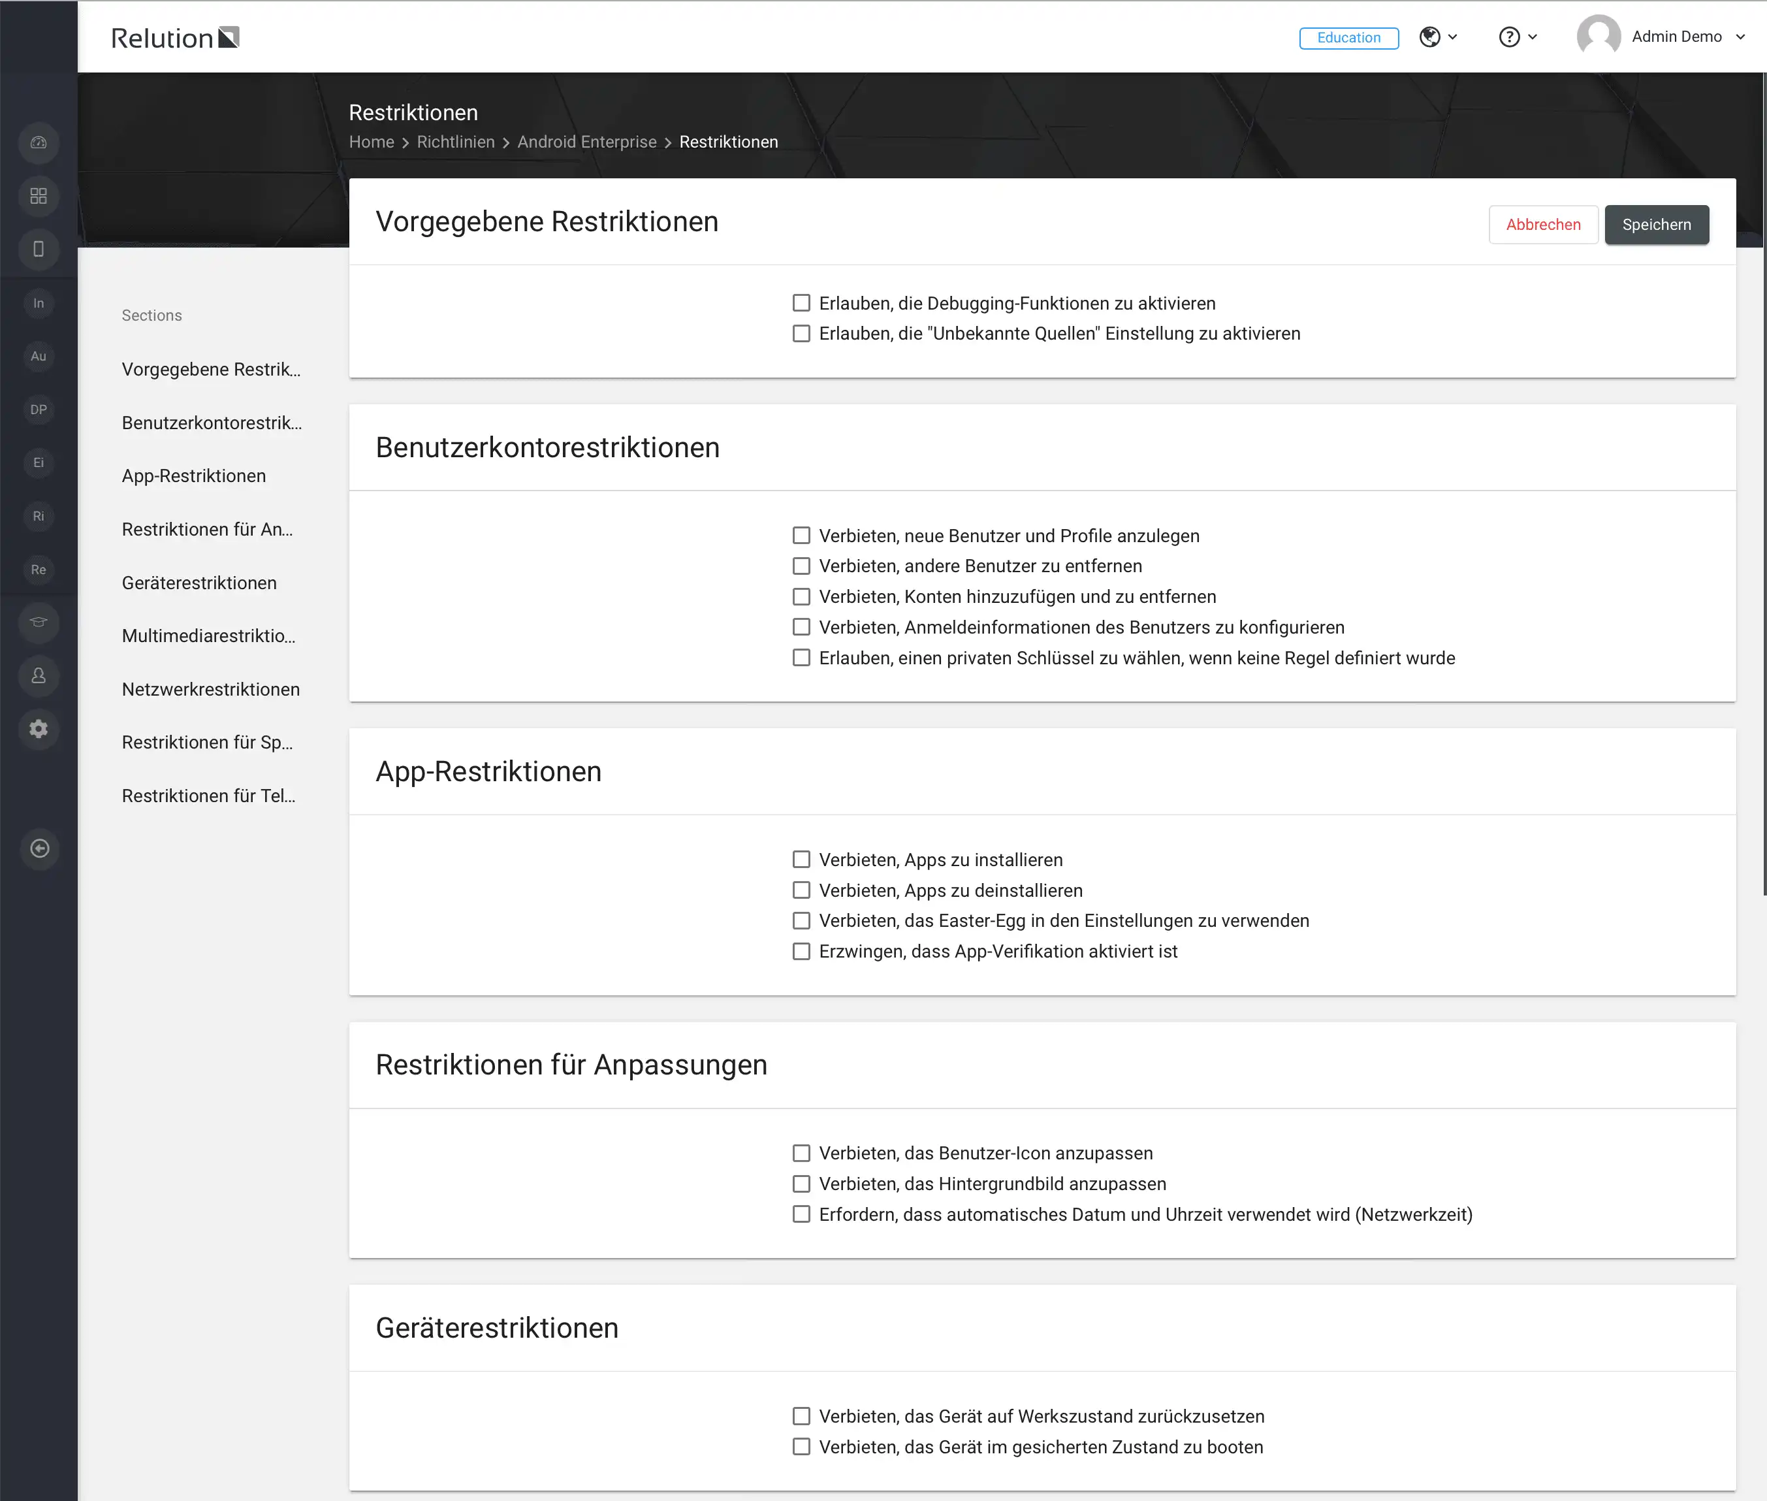The image size is (1767, 1501).
Task: Enable 'Unbekannte Quellen' setting checkbox
Action: [801, 334]
